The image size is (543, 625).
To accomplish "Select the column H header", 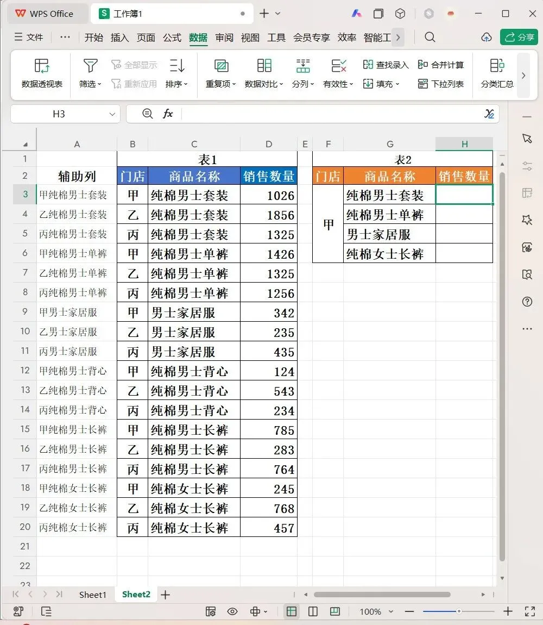I will tap(464, 144).
